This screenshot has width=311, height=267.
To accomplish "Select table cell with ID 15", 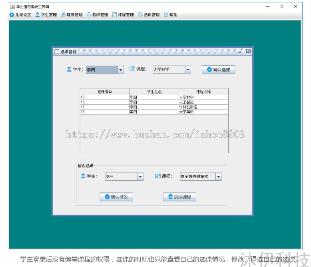I will (x=105, y=97).
